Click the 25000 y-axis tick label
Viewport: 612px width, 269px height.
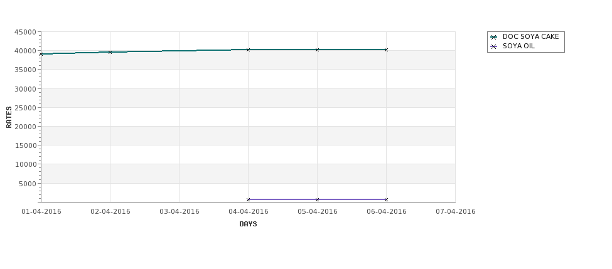pyautogui.click(x=25, y=108)
